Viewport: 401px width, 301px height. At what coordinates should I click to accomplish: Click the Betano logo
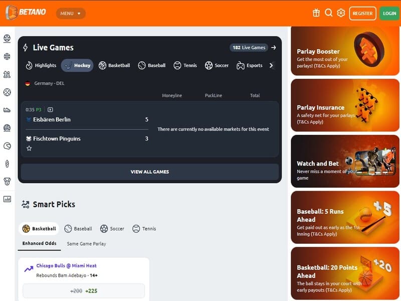26,13
